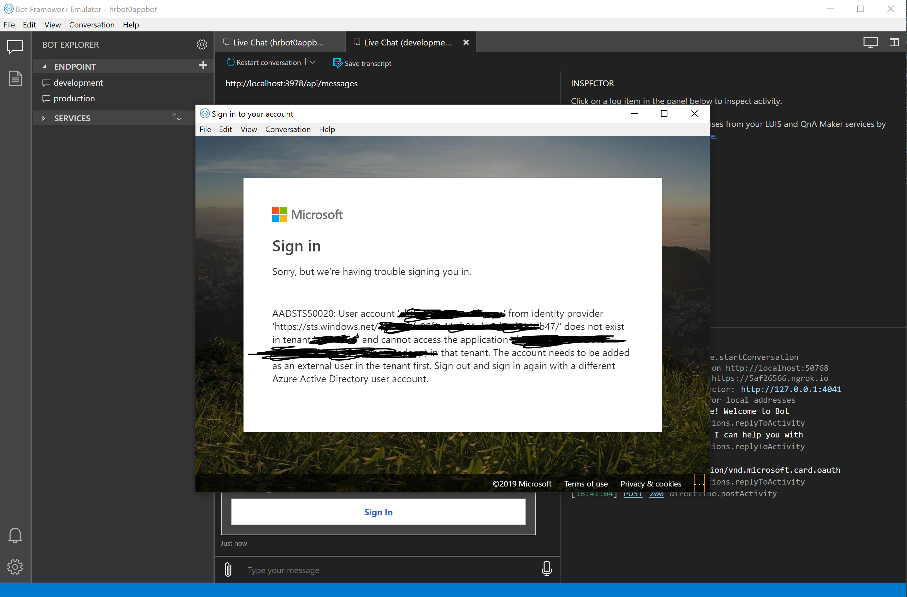
Task: Click the Sign In card button
Action: click(x=378, y=512)
